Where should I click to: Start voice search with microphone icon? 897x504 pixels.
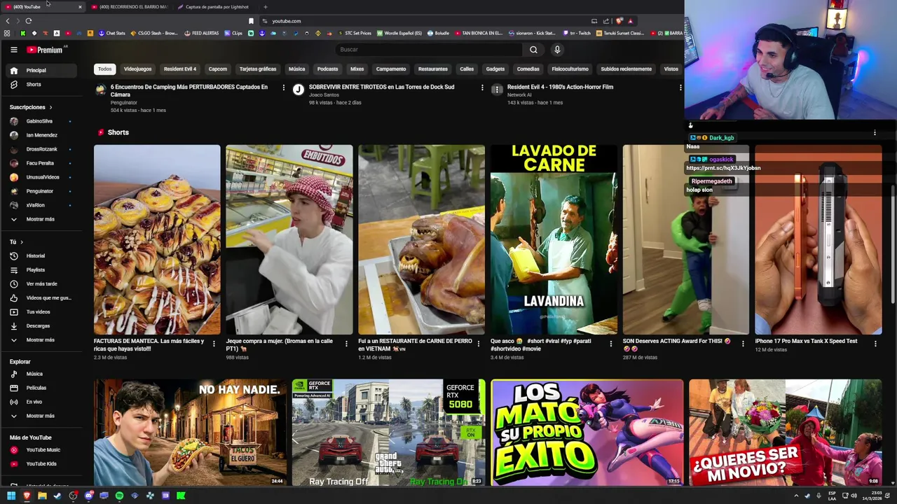click(557, 50)
